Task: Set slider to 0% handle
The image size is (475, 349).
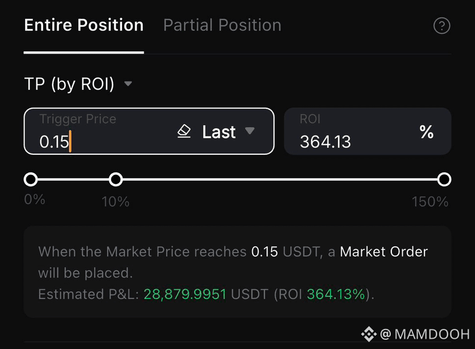Action: (30, 179)
